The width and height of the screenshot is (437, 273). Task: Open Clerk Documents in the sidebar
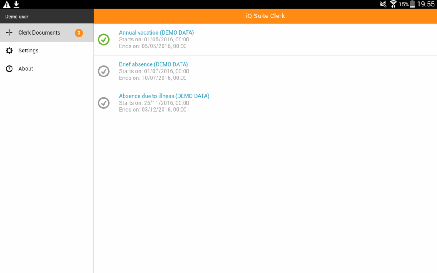[x=39, y=33]
